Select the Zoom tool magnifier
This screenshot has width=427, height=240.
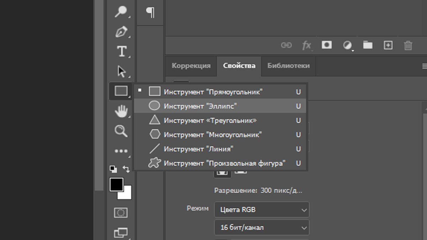coord(121,131)
